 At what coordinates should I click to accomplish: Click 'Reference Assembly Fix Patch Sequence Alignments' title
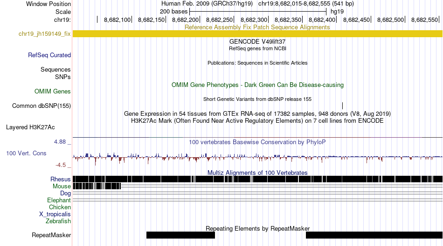(257, 27)
